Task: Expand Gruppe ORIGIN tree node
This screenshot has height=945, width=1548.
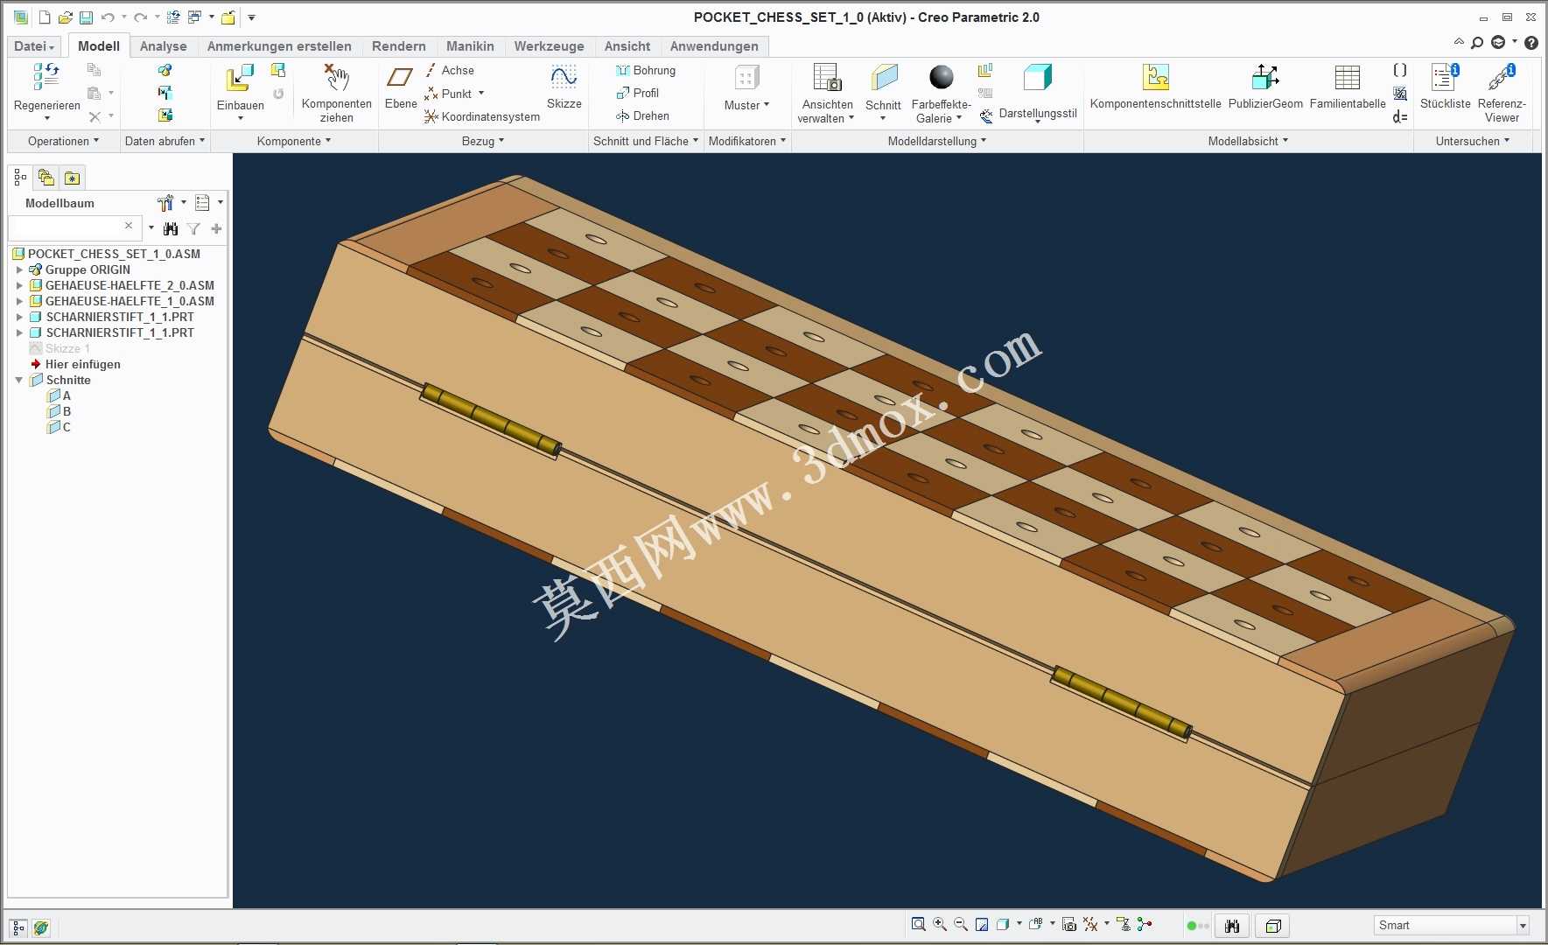Action: (x=19, y=269)
